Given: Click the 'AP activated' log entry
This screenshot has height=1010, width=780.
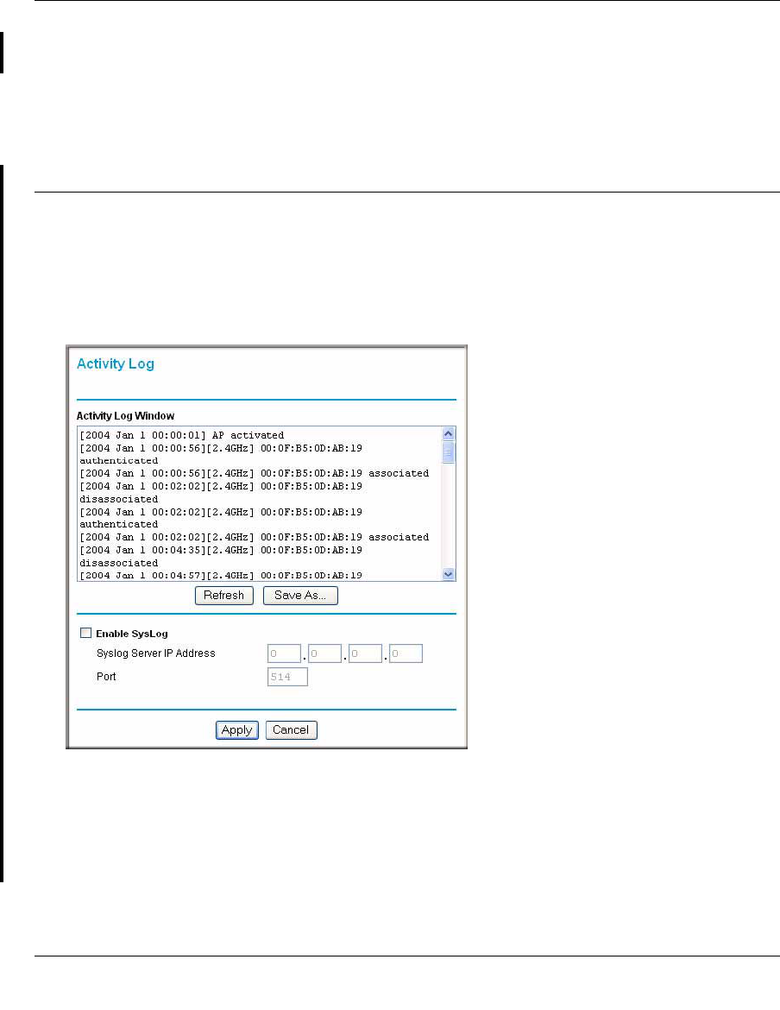Looking at the screenshot, I should [x=181, y=435].
